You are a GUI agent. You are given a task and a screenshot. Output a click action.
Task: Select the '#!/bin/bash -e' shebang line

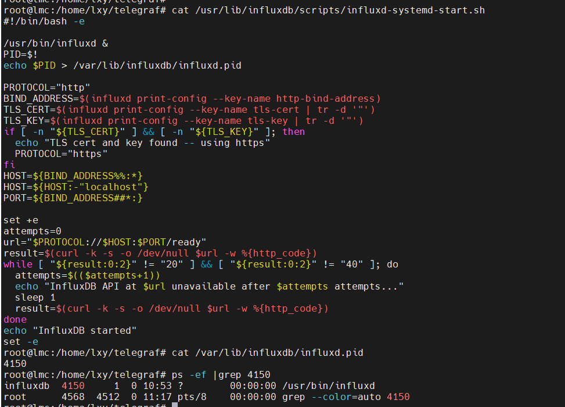[44, 22]
